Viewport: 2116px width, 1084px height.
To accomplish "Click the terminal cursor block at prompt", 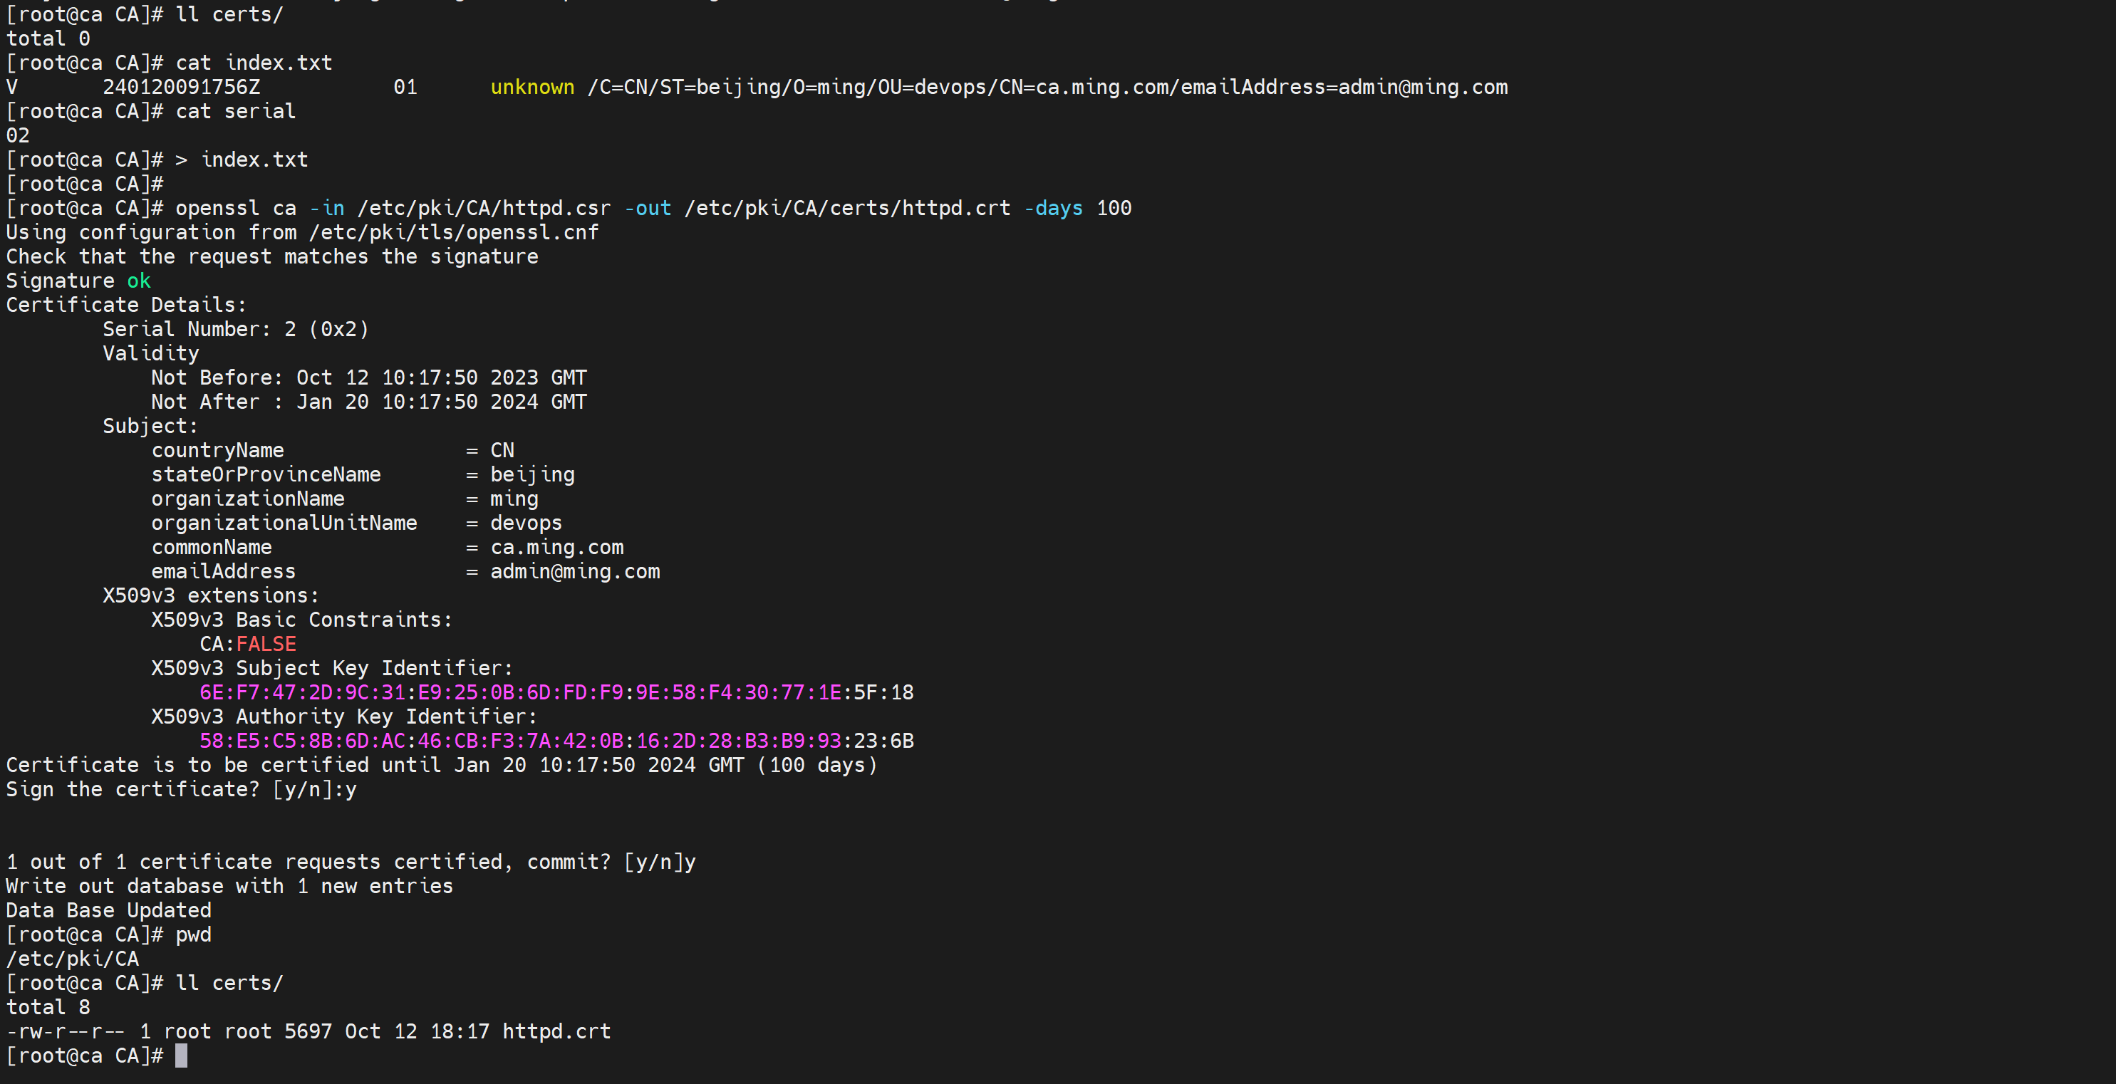I will pos(181,1056).
